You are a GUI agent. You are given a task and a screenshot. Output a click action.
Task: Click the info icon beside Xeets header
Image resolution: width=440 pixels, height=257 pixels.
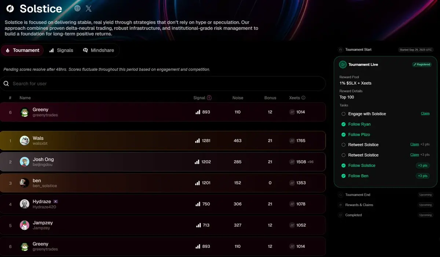[x=303, y=98]
